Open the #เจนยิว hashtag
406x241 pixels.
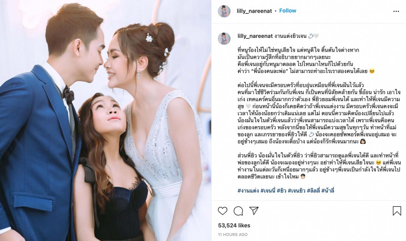(297, 190)
